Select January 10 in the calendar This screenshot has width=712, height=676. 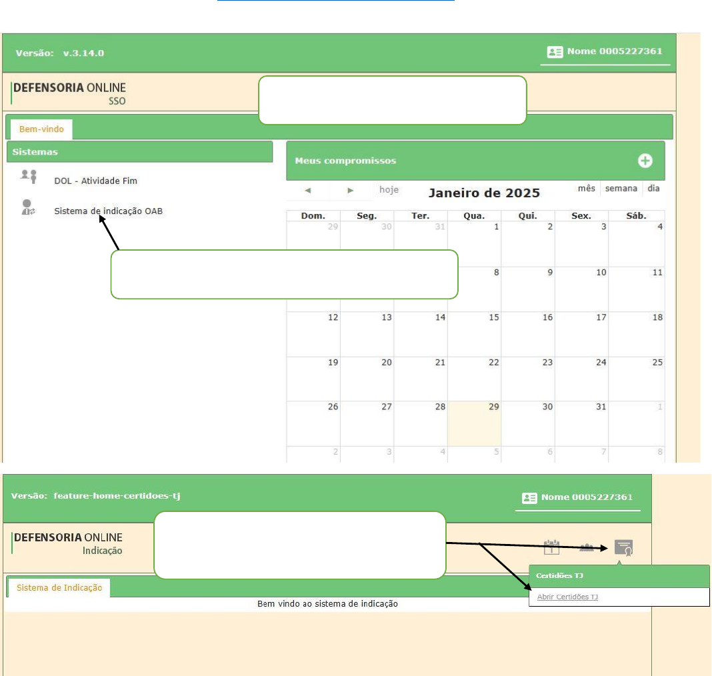click(x=581, y=289)
